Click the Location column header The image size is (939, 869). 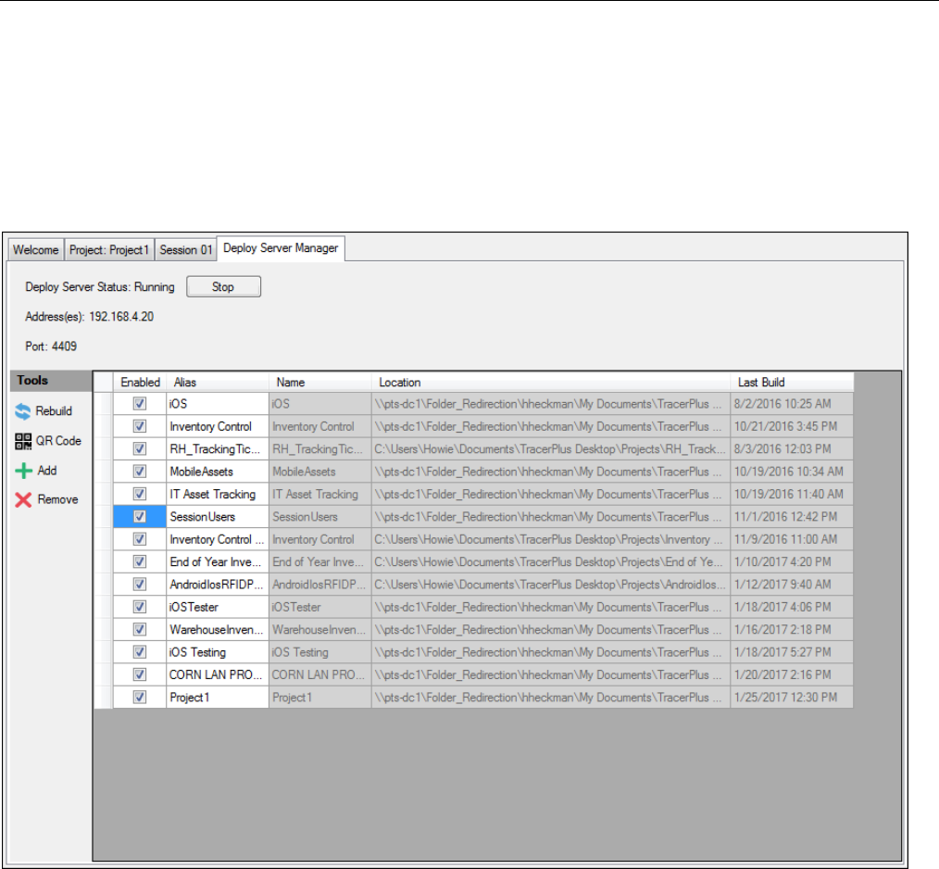pyautogui.click(x=550, y=383)
